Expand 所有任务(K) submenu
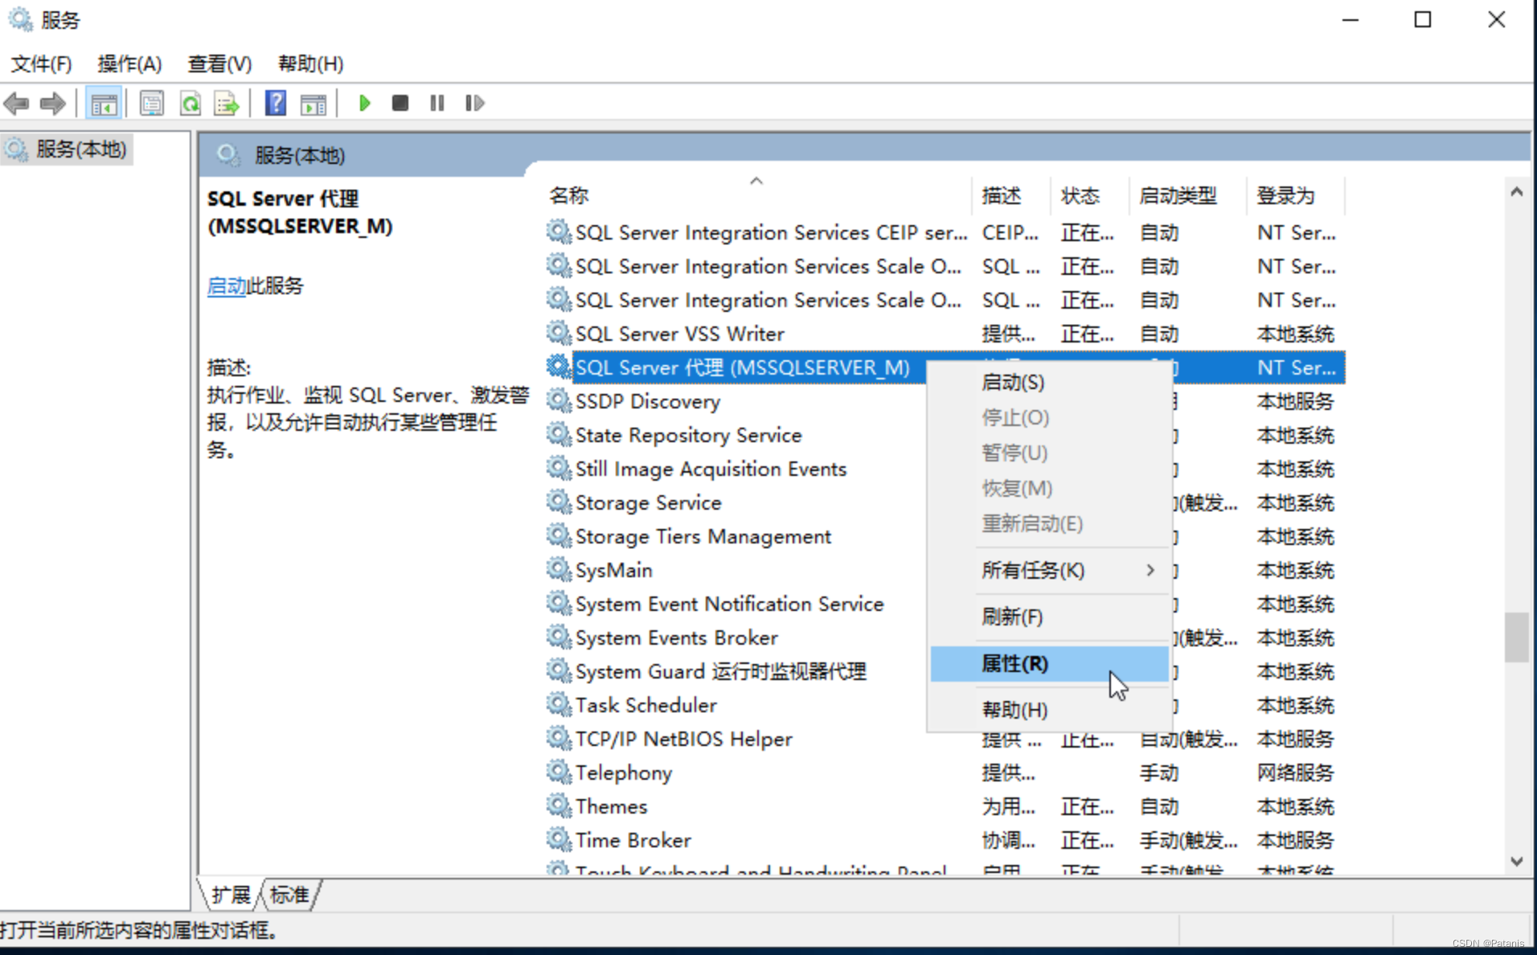Screen dimensions: 1537x955 click(x=1049, y=570)
